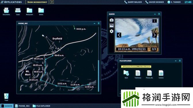Open the Documents desktop folder
193x108 pixels.
pyautogui.click(x=6, y=11)
